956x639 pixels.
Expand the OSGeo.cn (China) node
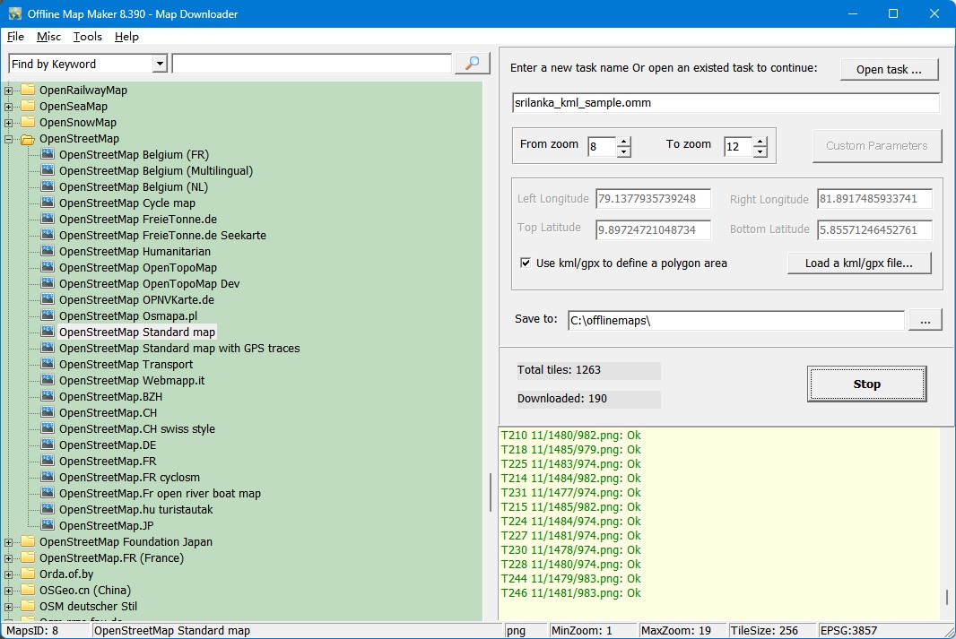[x=9, y=591]
